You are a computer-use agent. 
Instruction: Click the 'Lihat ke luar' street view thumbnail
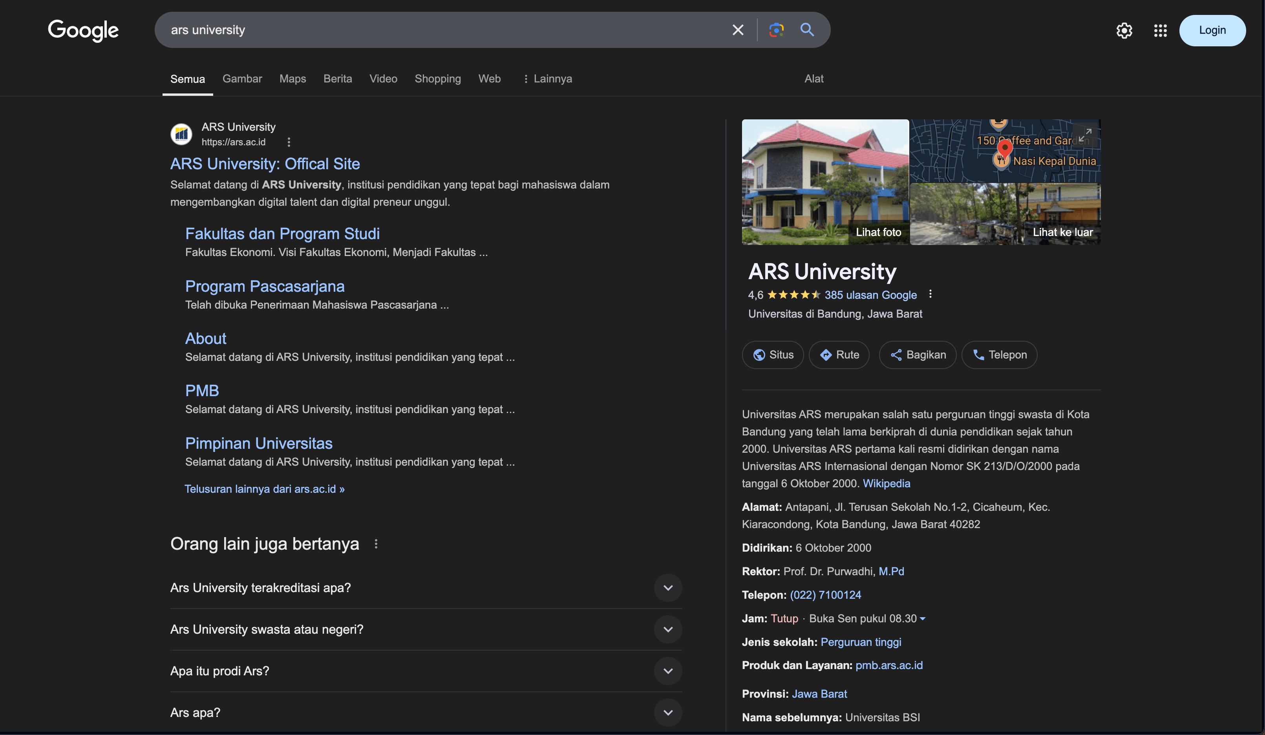(x=1005, y=214)
